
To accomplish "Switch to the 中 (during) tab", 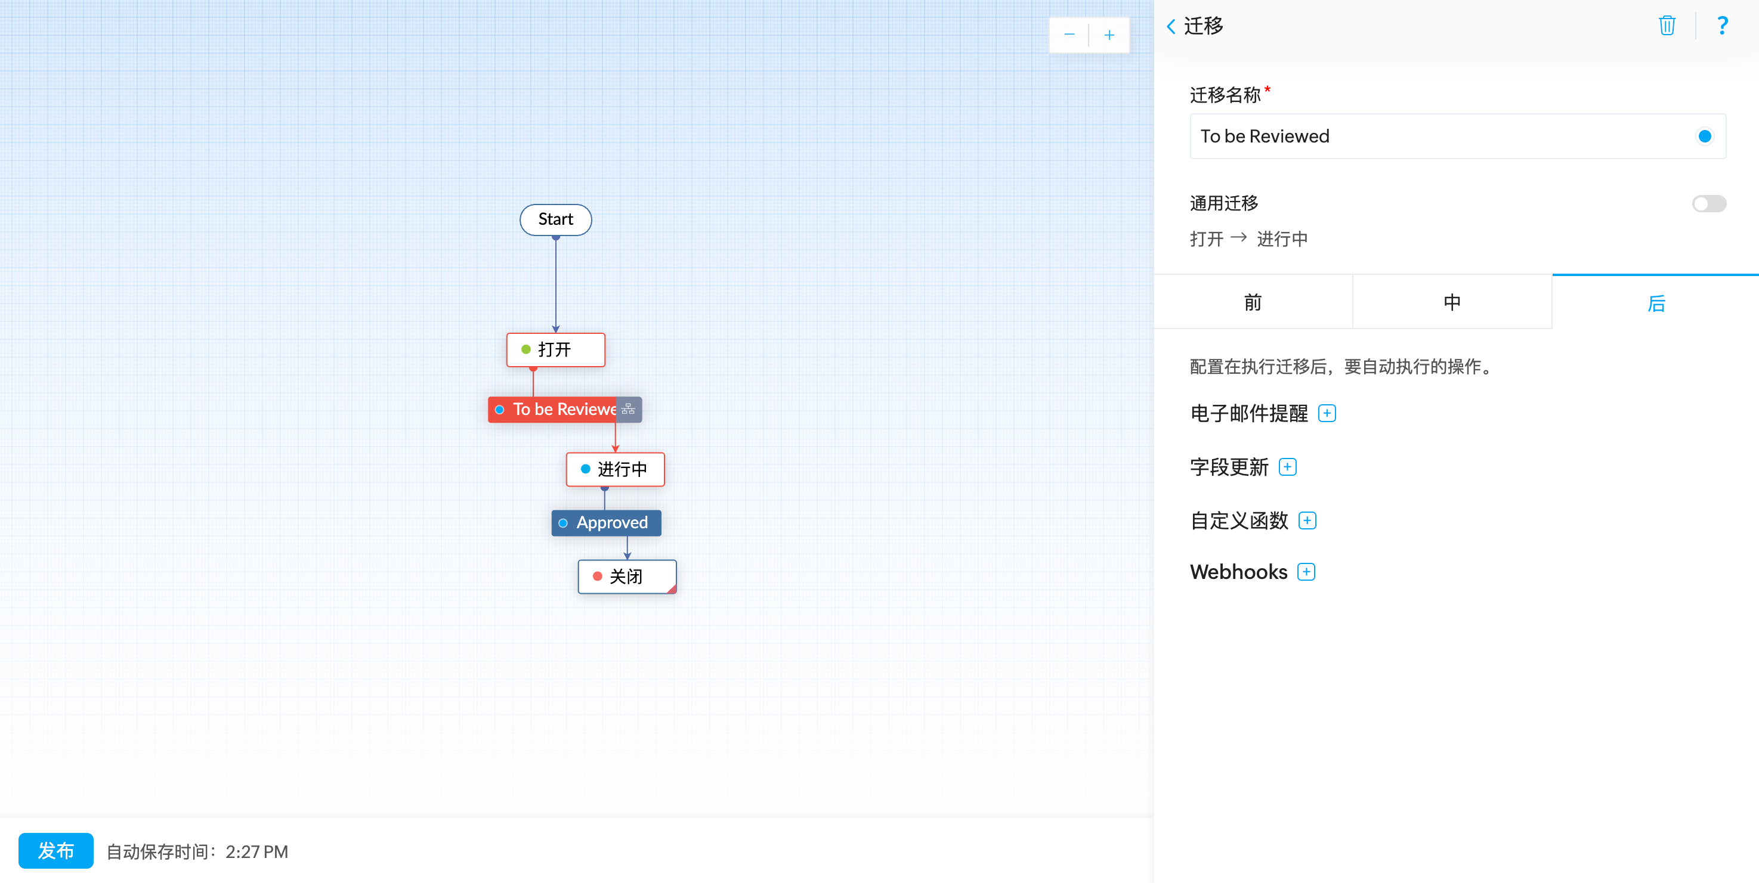I will tap(1452, 302).
